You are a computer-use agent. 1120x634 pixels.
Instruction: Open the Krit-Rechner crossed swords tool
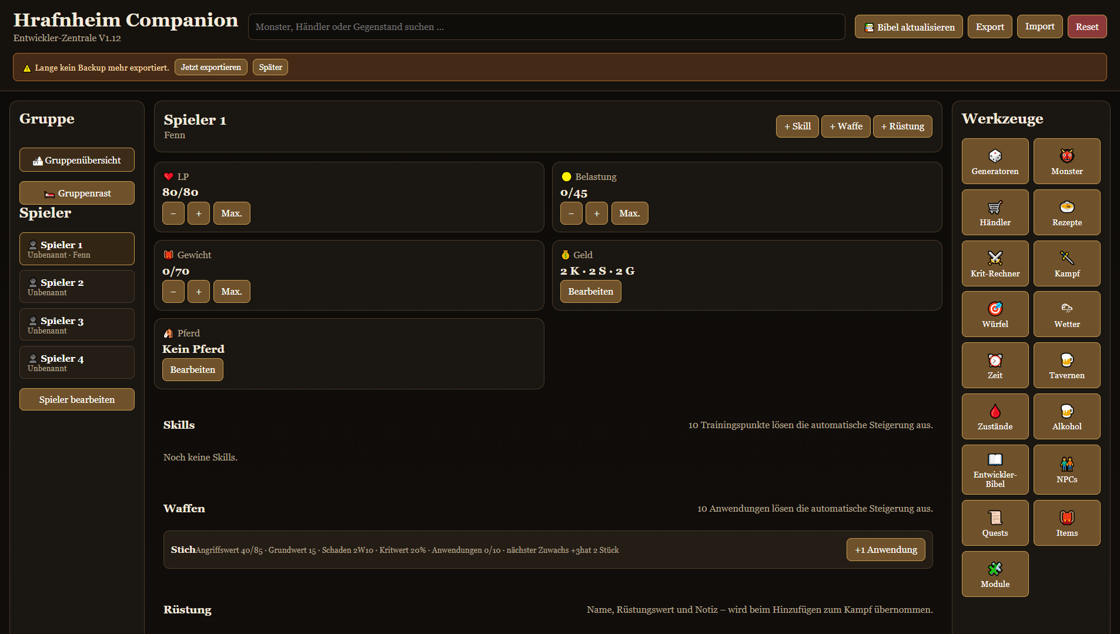tap(995, 263)
